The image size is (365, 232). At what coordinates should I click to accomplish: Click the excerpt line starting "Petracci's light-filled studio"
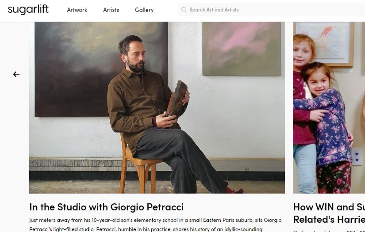click(146, 229)
